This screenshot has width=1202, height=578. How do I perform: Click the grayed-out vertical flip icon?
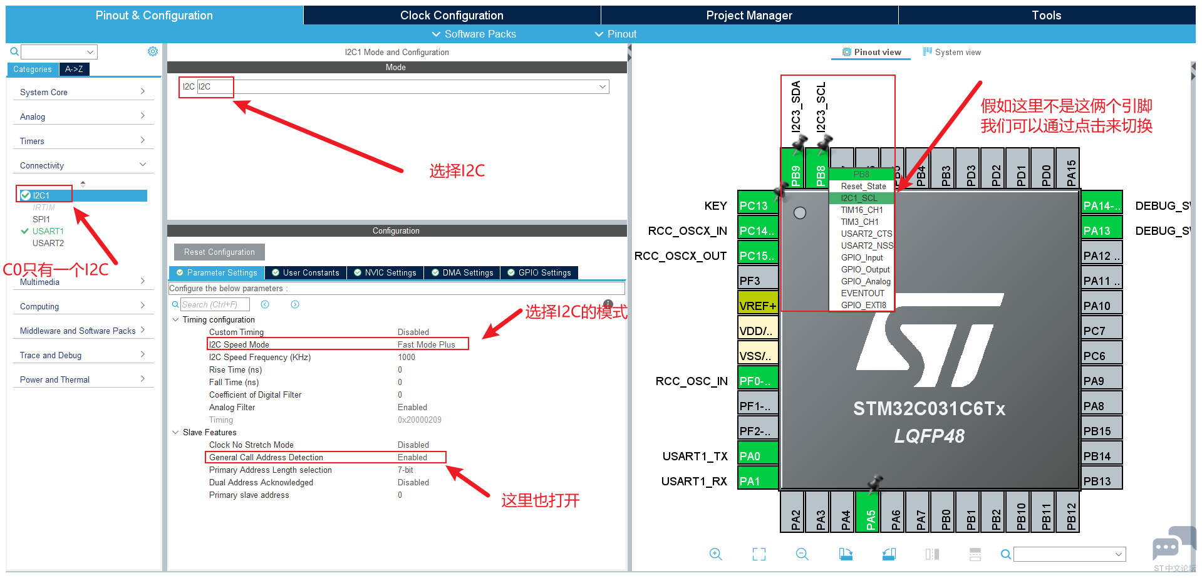[x=975, y=554]
